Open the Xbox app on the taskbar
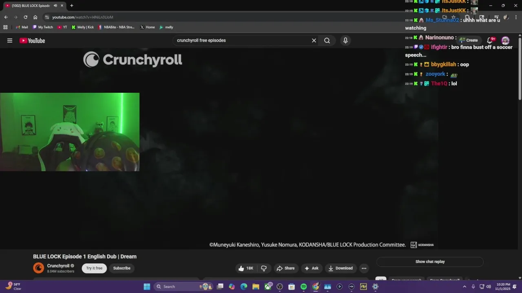This screenshot has width=522, height=293. 268,286
